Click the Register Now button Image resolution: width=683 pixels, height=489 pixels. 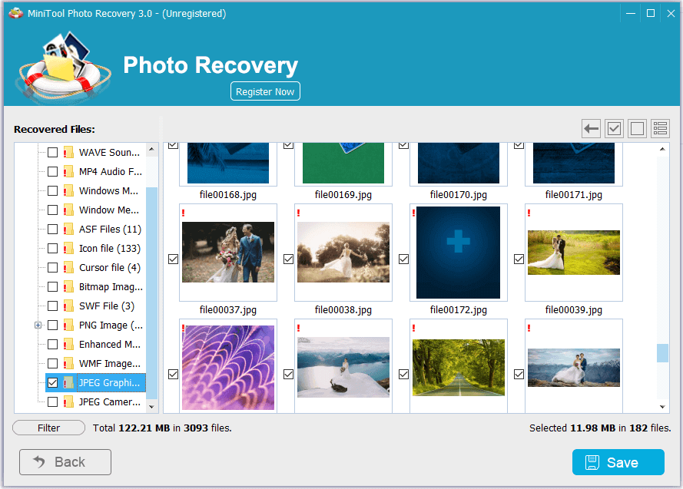265,91
